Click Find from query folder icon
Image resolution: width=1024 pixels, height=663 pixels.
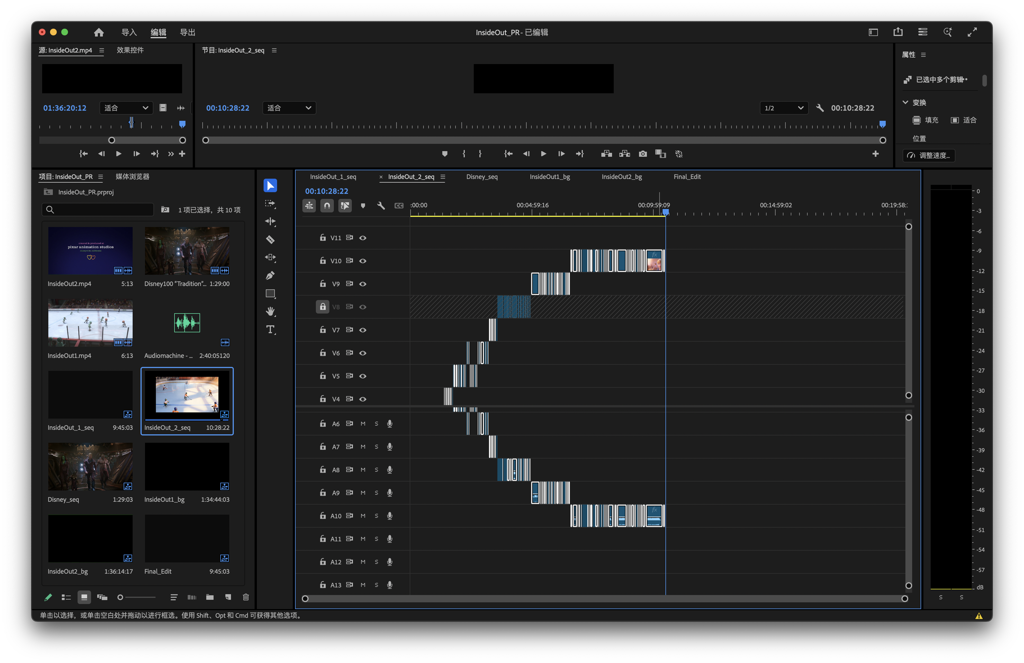pyautogui.click(x=165, y=210)
